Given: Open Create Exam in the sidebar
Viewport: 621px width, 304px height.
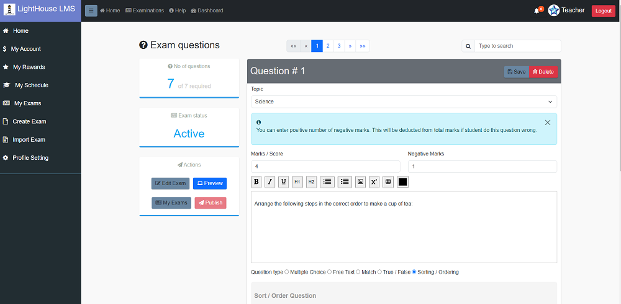Looking at the screenshot, I should tap(29, 121).
